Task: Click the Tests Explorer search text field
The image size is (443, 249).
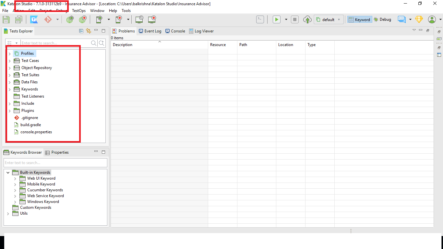Action: point(56,43)
